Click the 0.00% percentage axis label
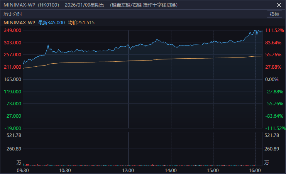The width and height of the screenshot is (286, 174). pyautogui.click(x=272, y=79)
